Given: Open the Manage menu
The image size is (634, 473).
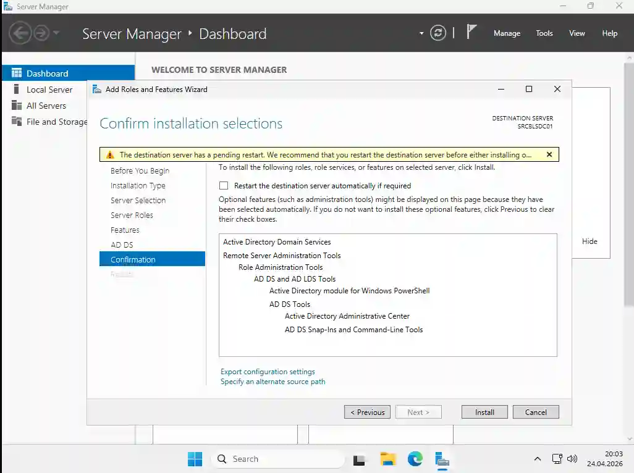Looking at the screenshot, I should [x=507, y=33].
